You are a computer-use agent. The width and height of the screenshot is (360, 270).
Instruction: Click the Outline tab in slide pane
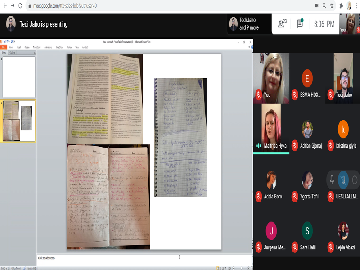13,52
